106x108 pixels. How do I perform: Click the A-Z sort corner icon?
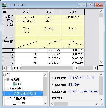pos(5,11)
